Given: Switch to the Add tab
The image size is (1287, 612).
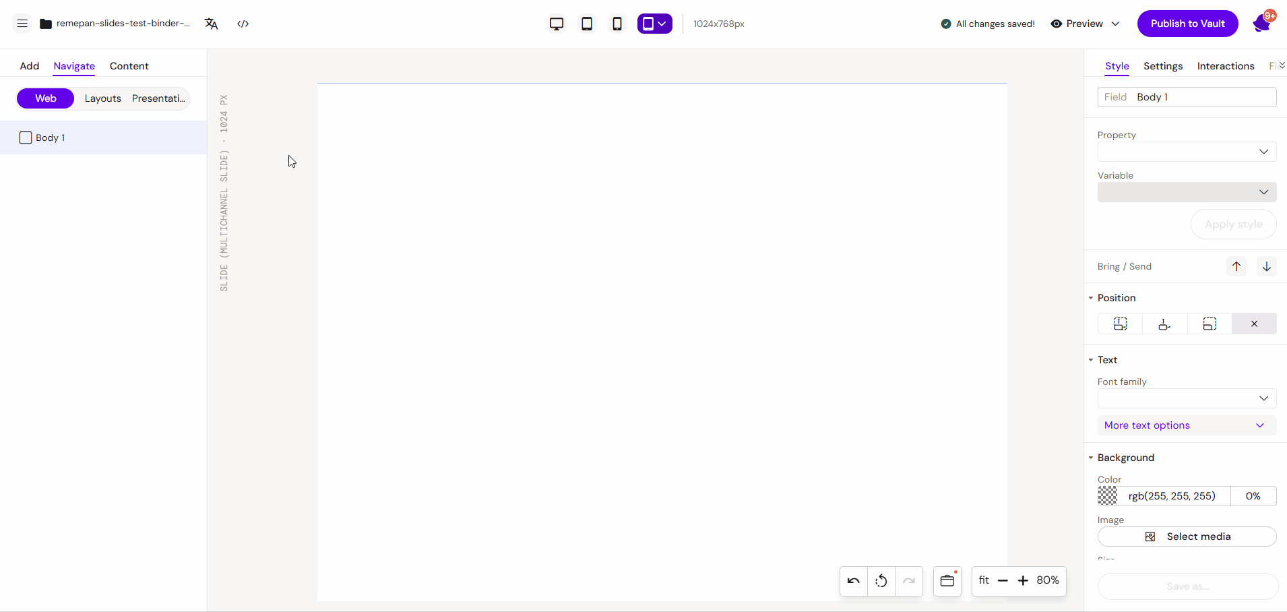Looking at the screenshot, I should (x=30, y=66).
